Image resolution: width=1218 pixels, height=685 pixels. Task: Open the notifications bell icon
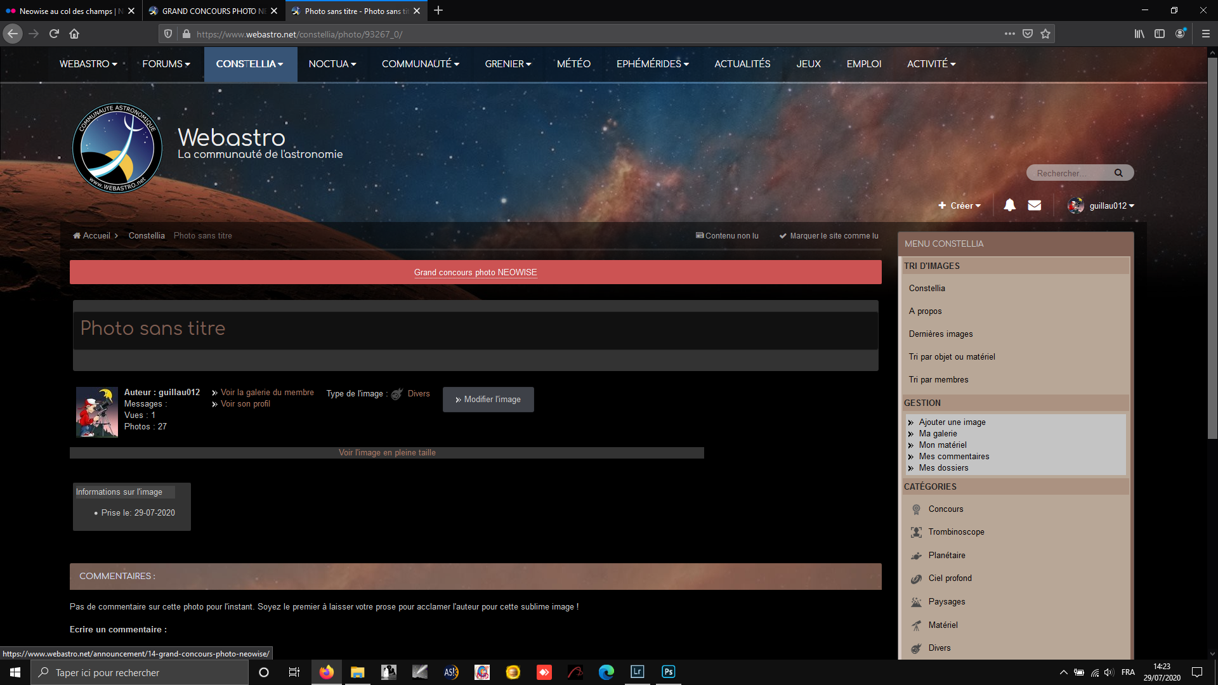pyautogui.click(x=1009, y=205)
